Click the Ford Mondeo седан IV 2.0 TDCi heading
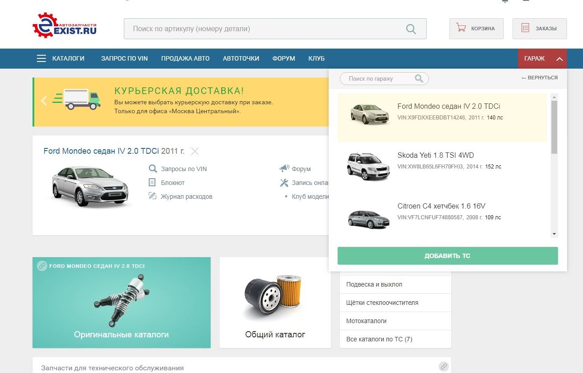The height and width of the screenshot is (373, 583). pos(101,151)
